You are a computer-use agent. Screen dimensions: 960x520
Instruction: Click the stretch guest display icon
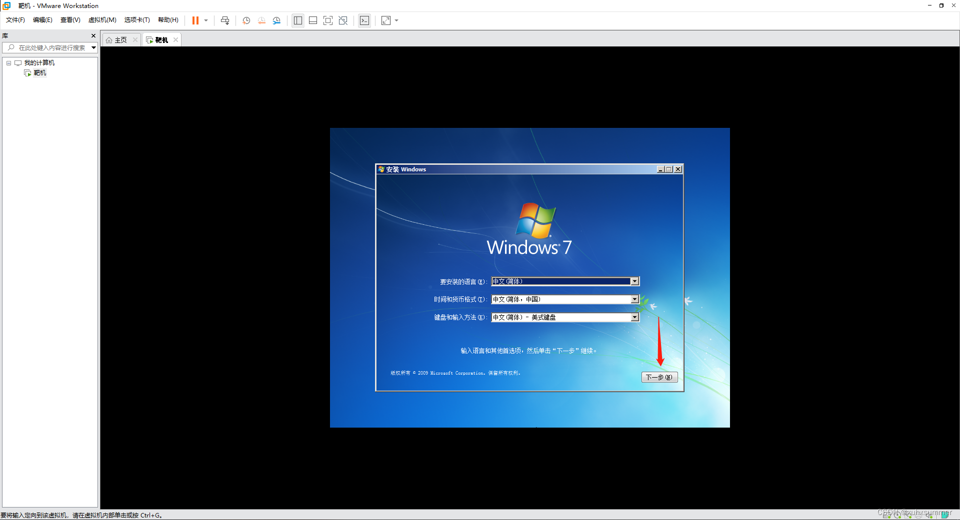coord(386,20)
